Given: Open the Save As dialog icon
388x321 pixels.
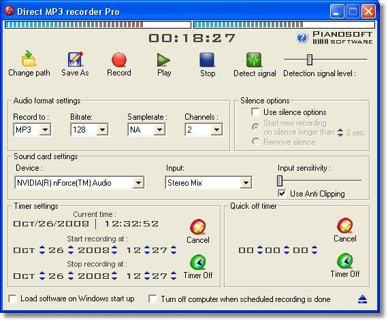Looking at the screenshot, I should tap(76, 59).
